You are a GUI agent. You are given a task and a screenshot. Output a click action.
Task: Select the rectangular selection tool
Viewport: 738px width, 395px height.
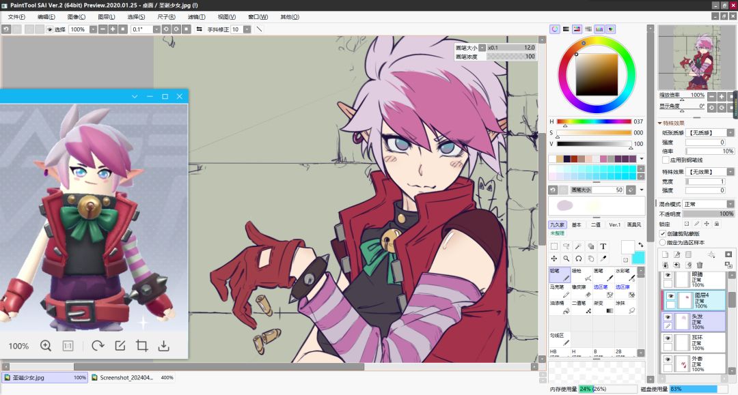554,246
